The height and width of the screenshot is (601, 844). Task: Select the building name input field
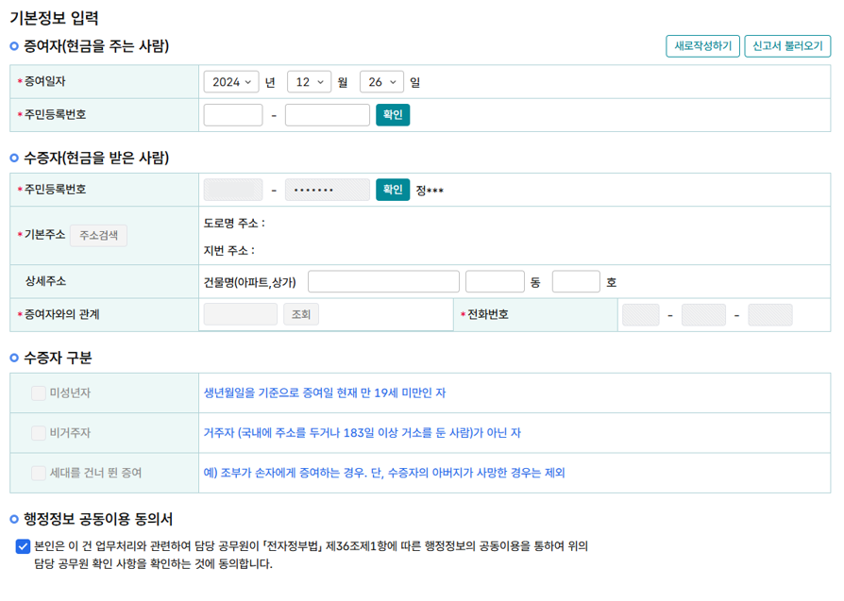(382, 280)
